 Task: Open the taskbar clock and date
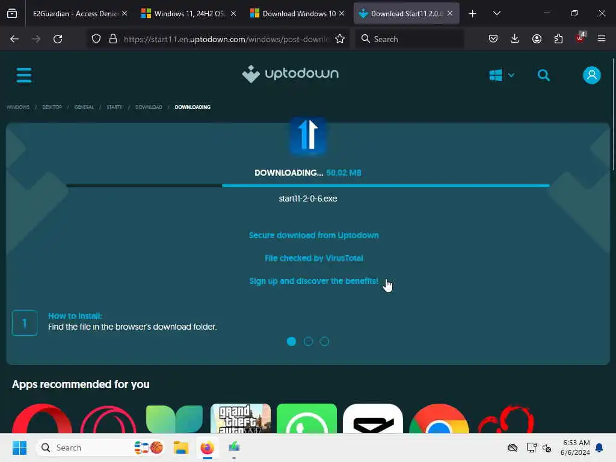(x=575, y=448)
